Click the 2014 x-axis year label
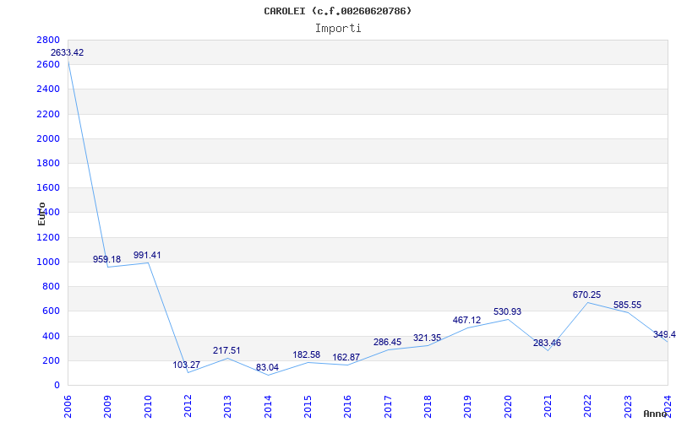Screen dimensions: 676x422 pos(268,407)
